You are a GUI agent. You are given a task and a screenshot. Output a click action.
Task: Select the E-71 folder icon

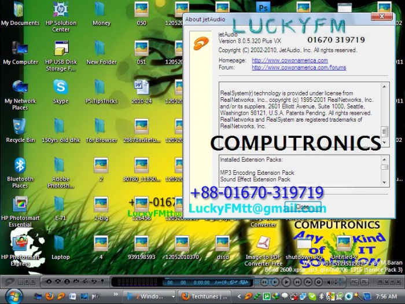pos(60,208)
